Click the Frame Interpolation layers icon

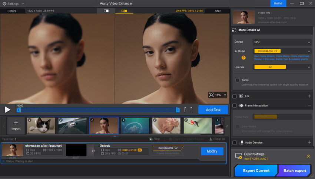click(241, 105)
